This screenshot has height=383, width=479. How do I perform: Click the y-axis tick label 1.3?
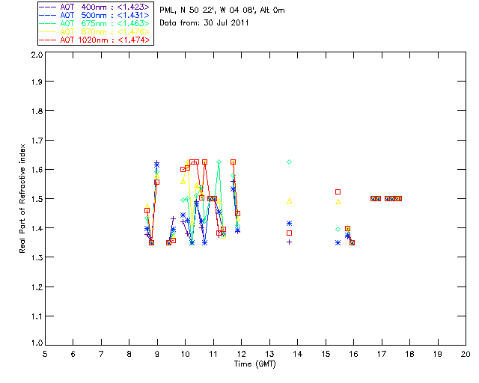pos(37,257)
